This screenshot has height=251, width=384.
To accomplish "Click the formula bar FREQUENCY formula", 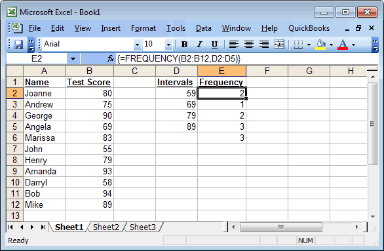I will [179, 59].
